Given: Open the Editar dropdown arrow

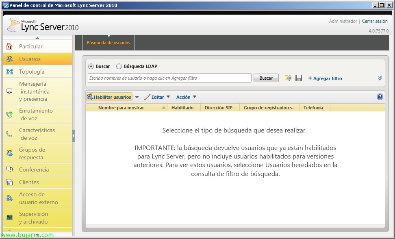Looking at the screenshot, I should pyautogui.click(x=168, y=97).
